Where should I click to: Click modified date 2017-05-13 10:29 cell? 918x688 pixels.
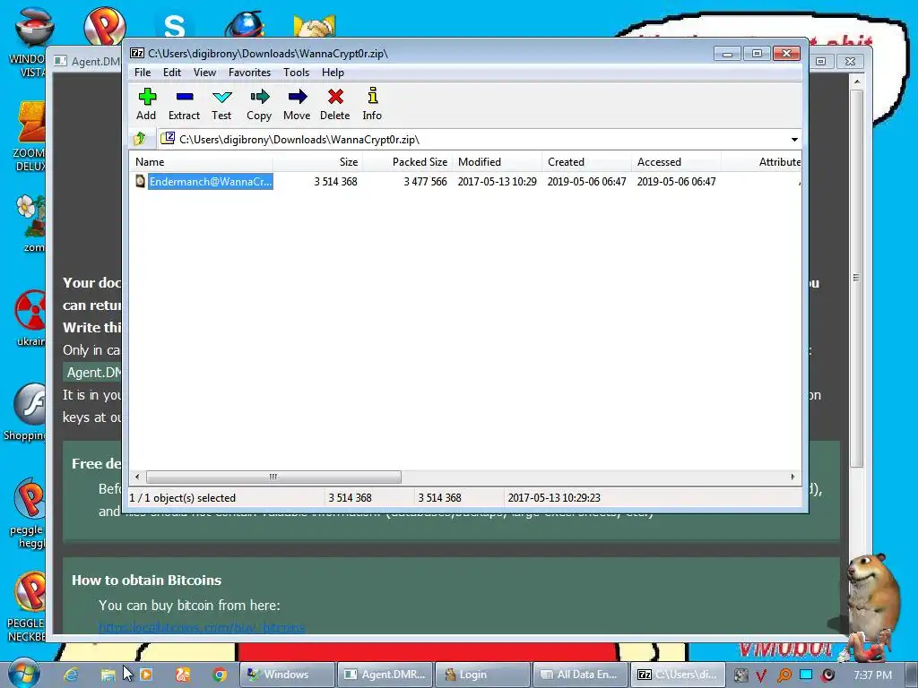click(x=497, y=182)
